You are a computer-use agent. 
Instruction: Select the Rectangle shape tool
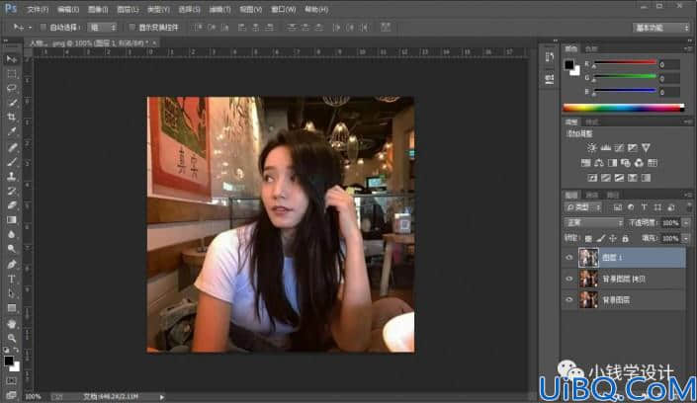[12, 308]
